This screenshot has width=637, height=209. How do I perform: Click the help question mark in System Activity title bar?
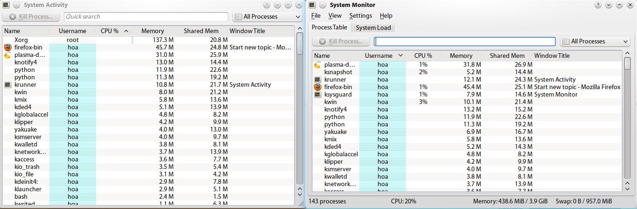tap(266, 5)
